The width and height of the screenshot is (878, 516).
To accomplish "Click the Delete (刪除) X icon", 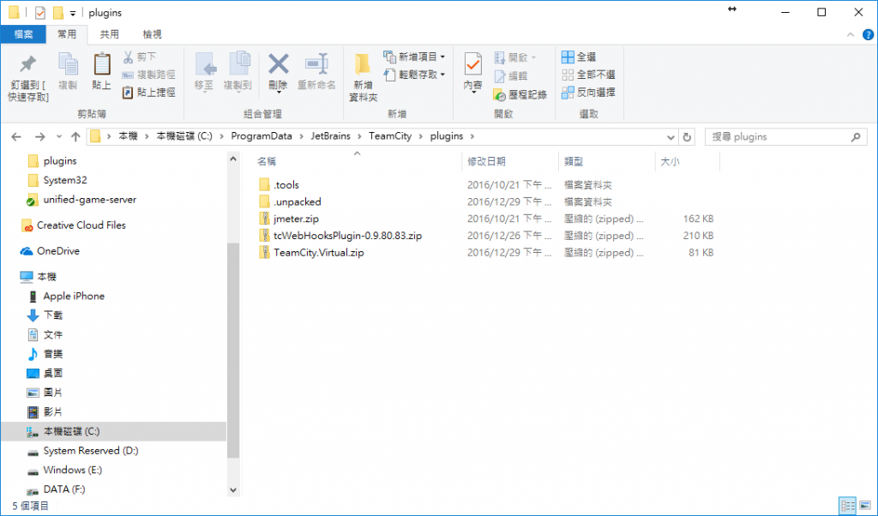I will pyautogui.click(x=279, y=64).
